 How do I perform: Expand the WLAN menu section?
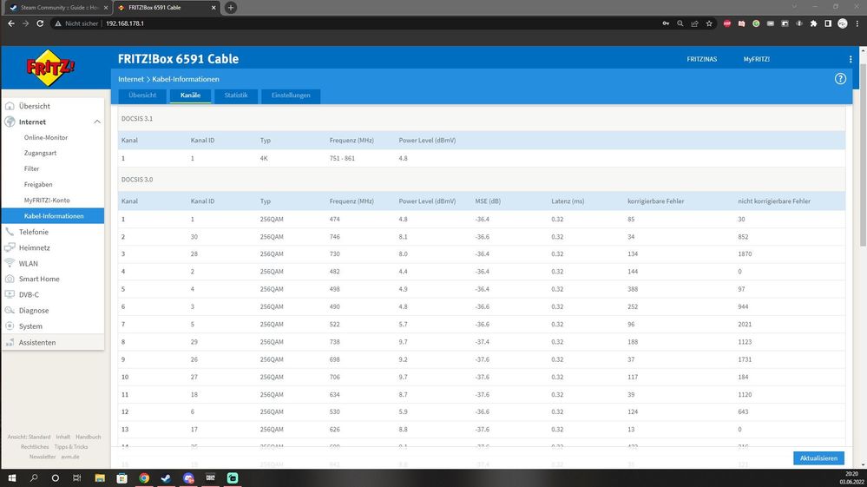28,263
